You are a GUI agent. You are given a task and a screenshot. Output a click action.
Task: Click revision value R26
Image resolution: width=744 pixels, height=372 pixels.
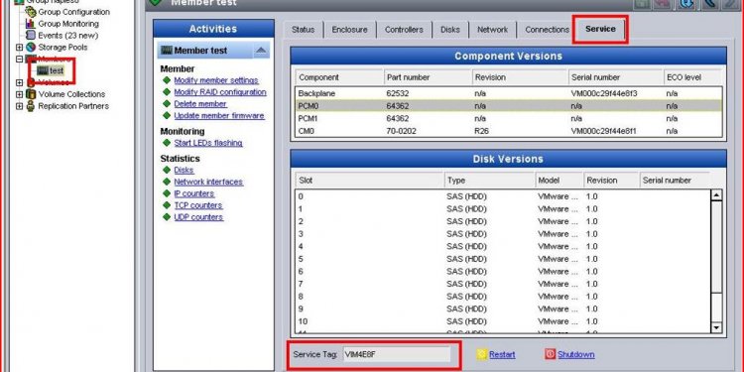[481, 131]
